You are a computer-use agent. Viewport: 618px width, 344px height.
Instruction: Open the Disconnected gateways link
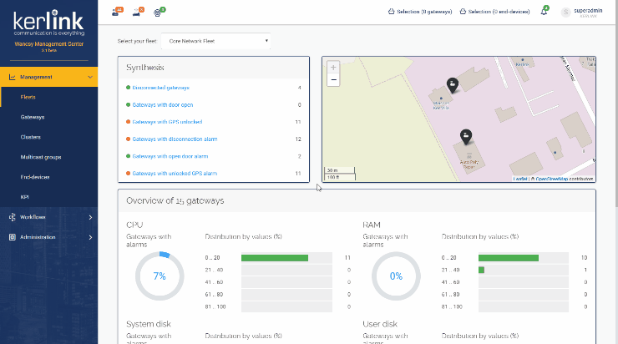(161, 88)
